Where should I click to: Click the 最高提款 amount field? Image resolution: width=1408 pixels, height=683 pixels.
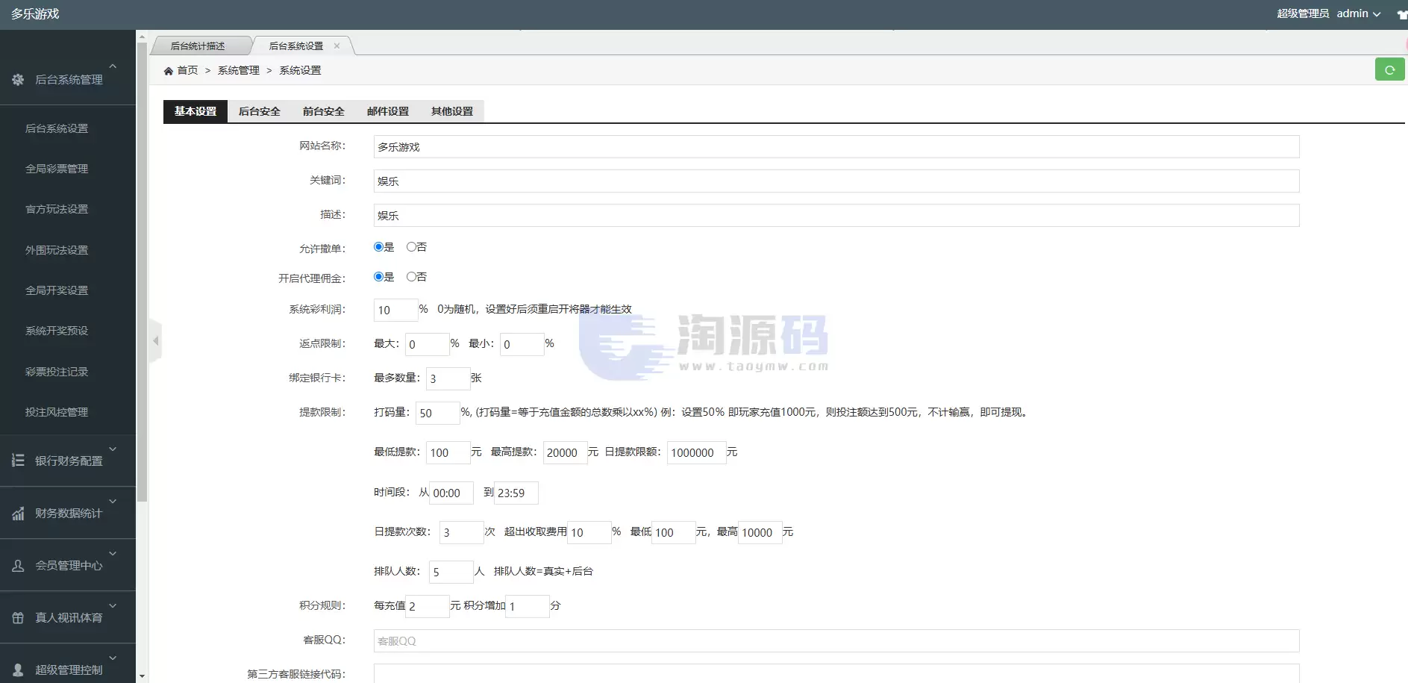pyautogui.click(x=565, y=452)
